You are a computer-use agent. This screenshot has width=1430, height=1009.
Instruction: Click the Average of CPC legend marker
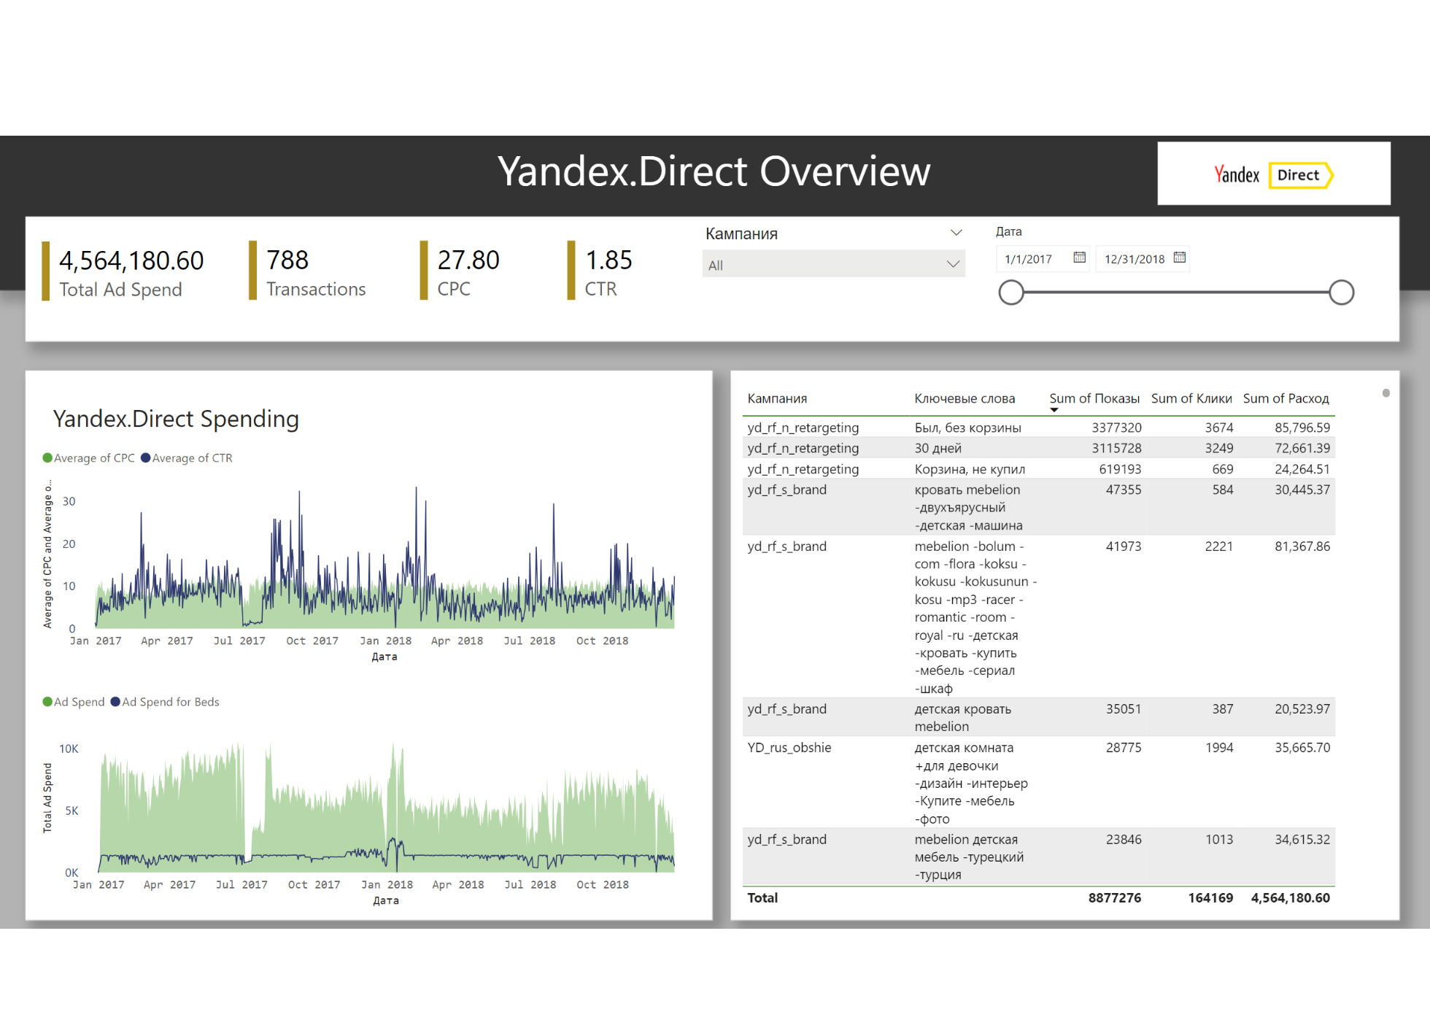point(47,458)
